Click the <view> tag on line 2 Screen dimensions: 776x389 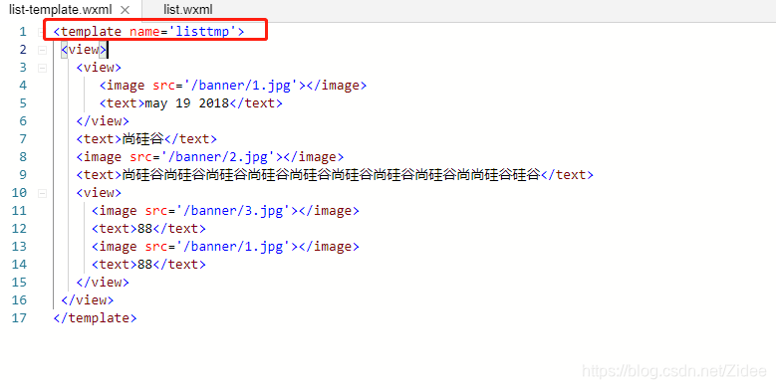point(84,50)
